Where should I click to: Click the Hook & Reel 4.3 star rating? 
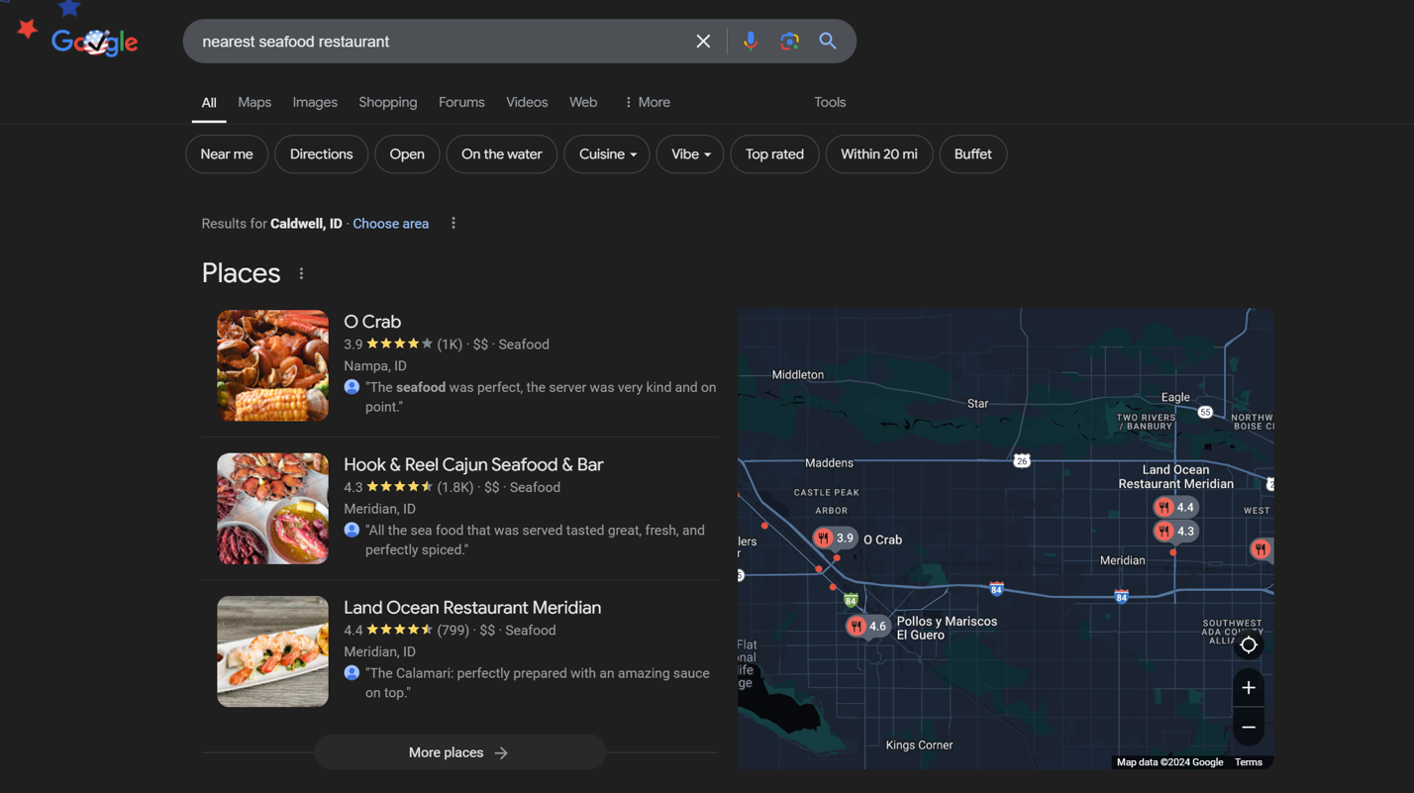click(x=399, y=487)
